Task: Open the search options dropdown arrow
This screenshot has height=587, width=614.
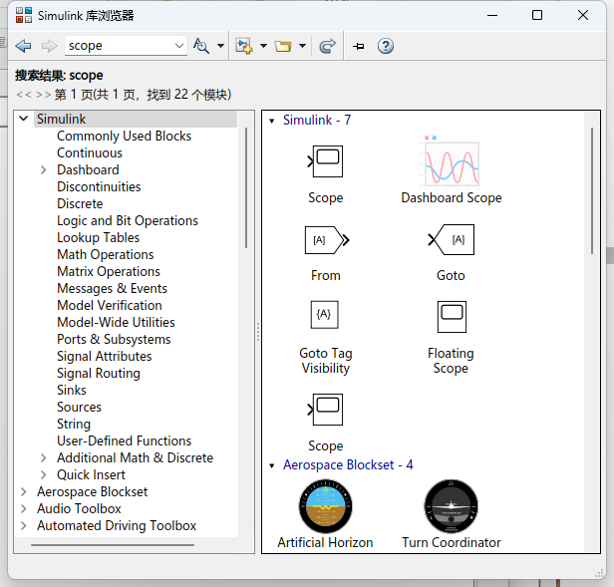Action: click(x=220, y=46)
